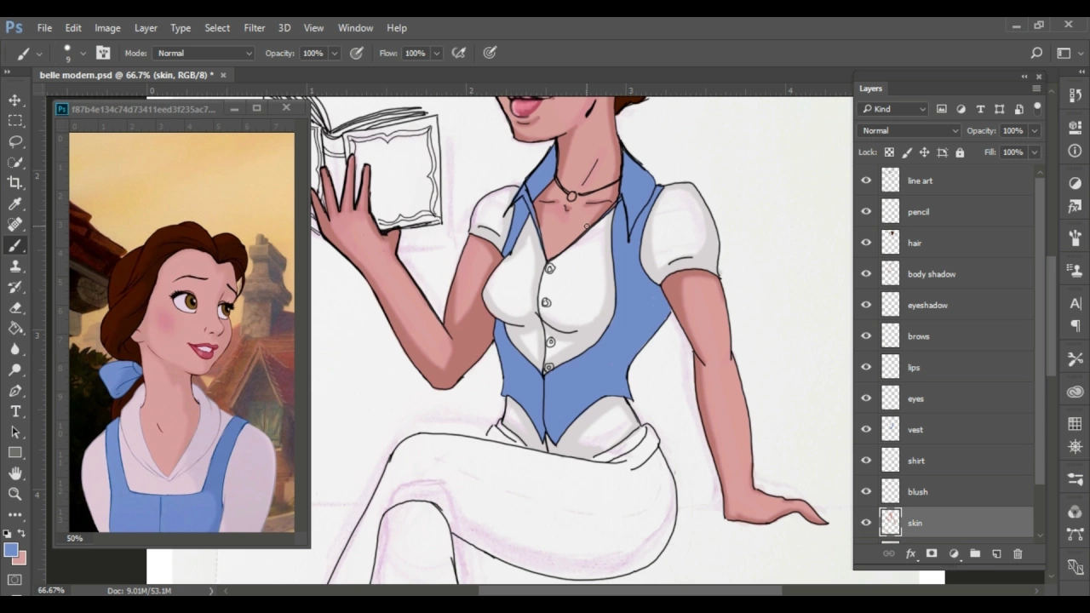
Task: Open the Edit Toolbar ellipsis menu
Action: [x=15, y=514]
